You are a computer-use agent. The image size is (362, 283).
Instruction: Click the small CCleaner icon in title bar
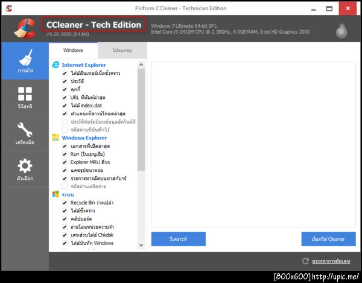point(9,8)
